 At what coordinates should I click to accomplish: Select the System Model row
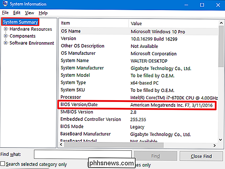tap(139, 75)
